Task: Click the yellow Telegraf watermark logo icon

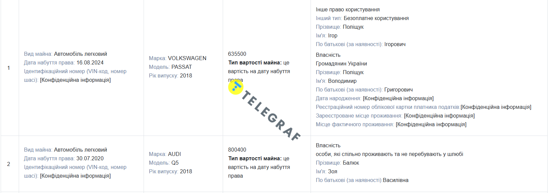Action: 236,87
